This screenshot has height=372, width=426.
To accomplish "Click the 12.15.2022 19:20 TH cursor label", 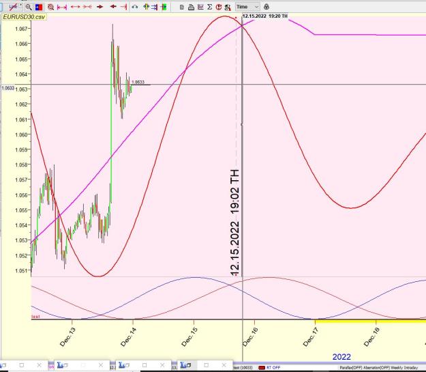I will click(x=265, y=16).
